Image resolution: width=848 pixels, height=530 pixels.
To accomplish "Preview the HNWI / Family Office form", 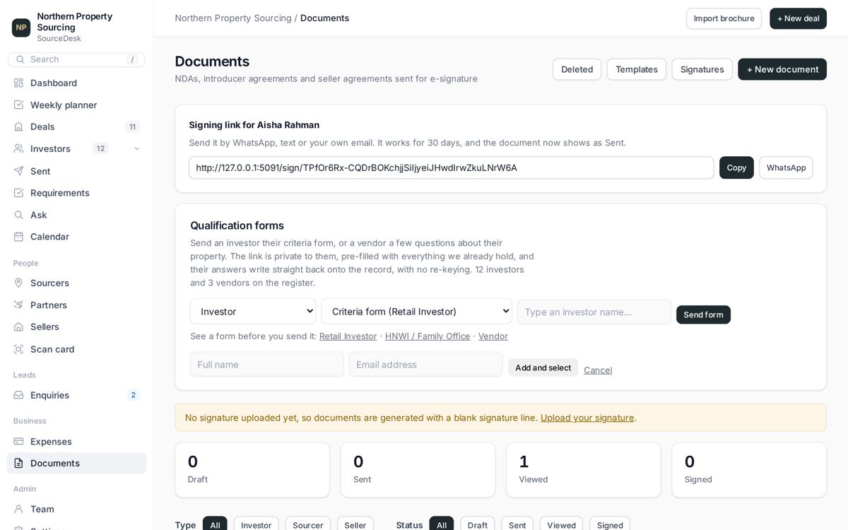I will coord(428,336).
